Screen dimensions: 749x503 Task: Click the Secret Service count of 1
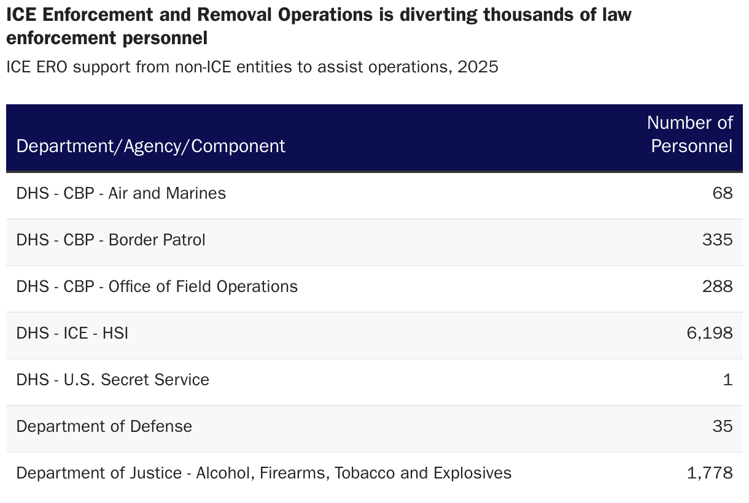[728, 380]
